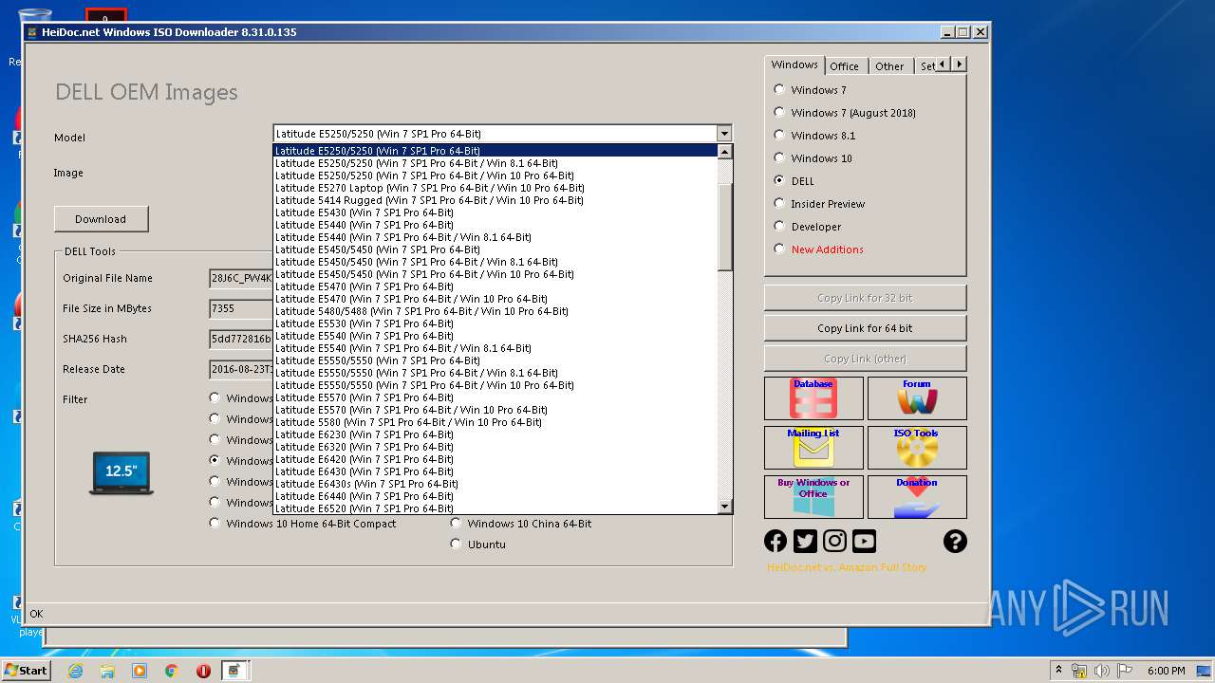The image size is (1215, 683).
Task: Open the Database icon link
Action: 813,398
